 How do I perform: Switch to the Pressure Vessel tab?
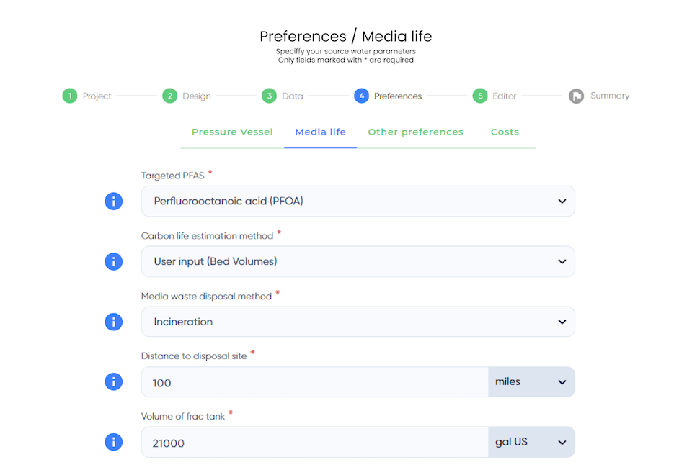tap(232, 132)
